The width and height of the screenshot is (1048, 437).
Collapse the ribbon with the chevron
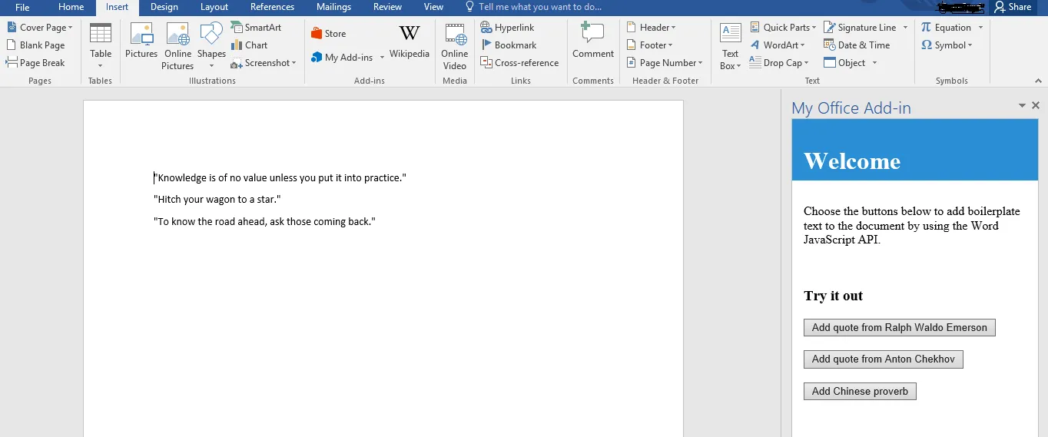tap(1039, 81)
